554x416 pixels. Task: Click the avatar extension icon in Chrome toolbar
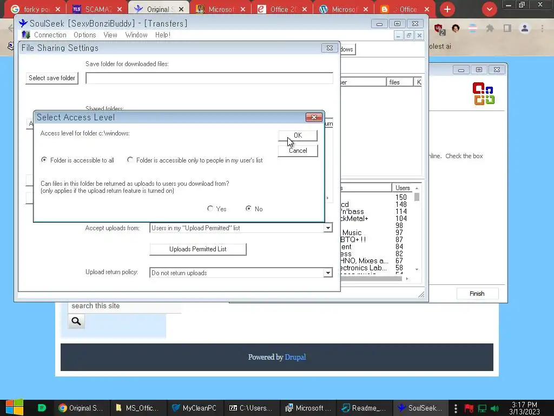pyautogui.click(x=456, y=28)
